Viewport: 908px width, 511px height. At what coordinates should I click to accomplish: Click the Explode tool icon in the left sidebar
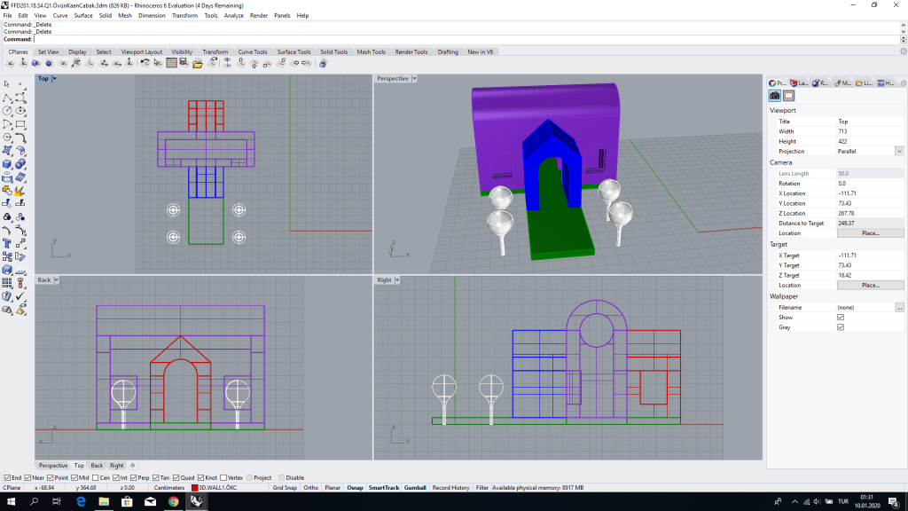[x=20, y=190]
